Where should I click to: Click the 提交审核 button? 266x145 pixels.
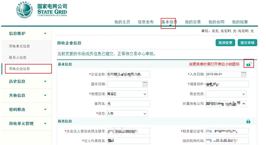[x=247, y=43]
